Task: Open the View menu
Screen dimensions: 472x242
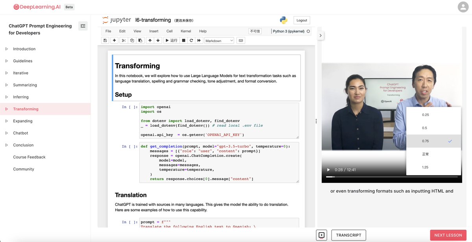Action: pos(137,31)
